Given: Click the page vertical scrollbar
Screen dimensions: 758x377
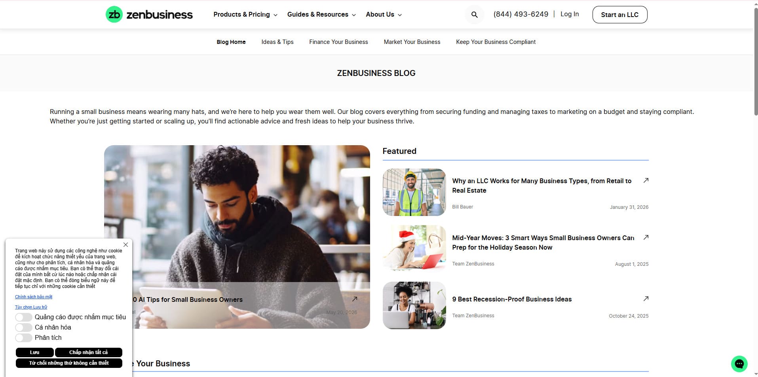Looking at the screenshot, I should pyautogui.click(x=756, y=61).
